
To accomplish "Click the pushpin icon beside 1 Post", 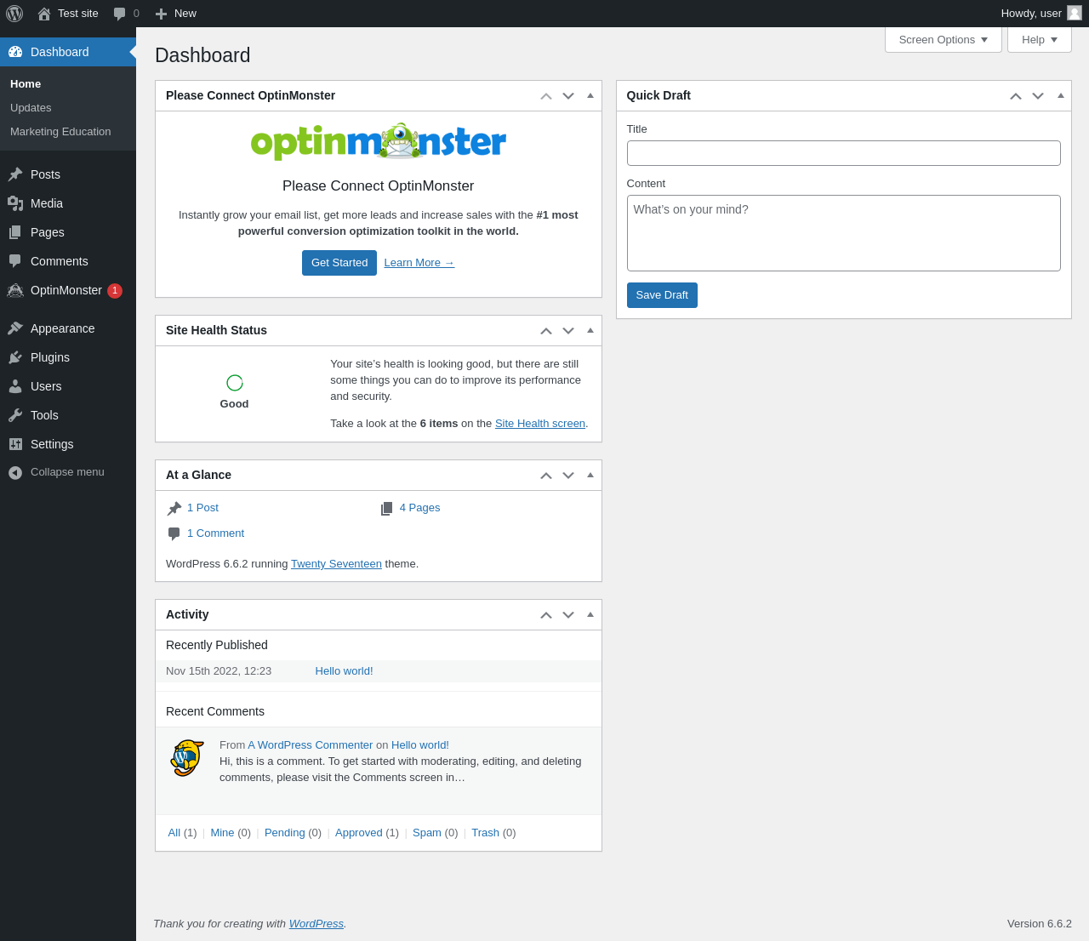I will click(x=174, y=508).
